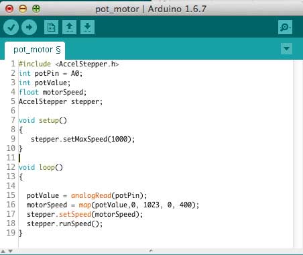Viewport: 303px width, 255px height.
Task: Click the console divider down arrow
Action: [x=10, y=251]
